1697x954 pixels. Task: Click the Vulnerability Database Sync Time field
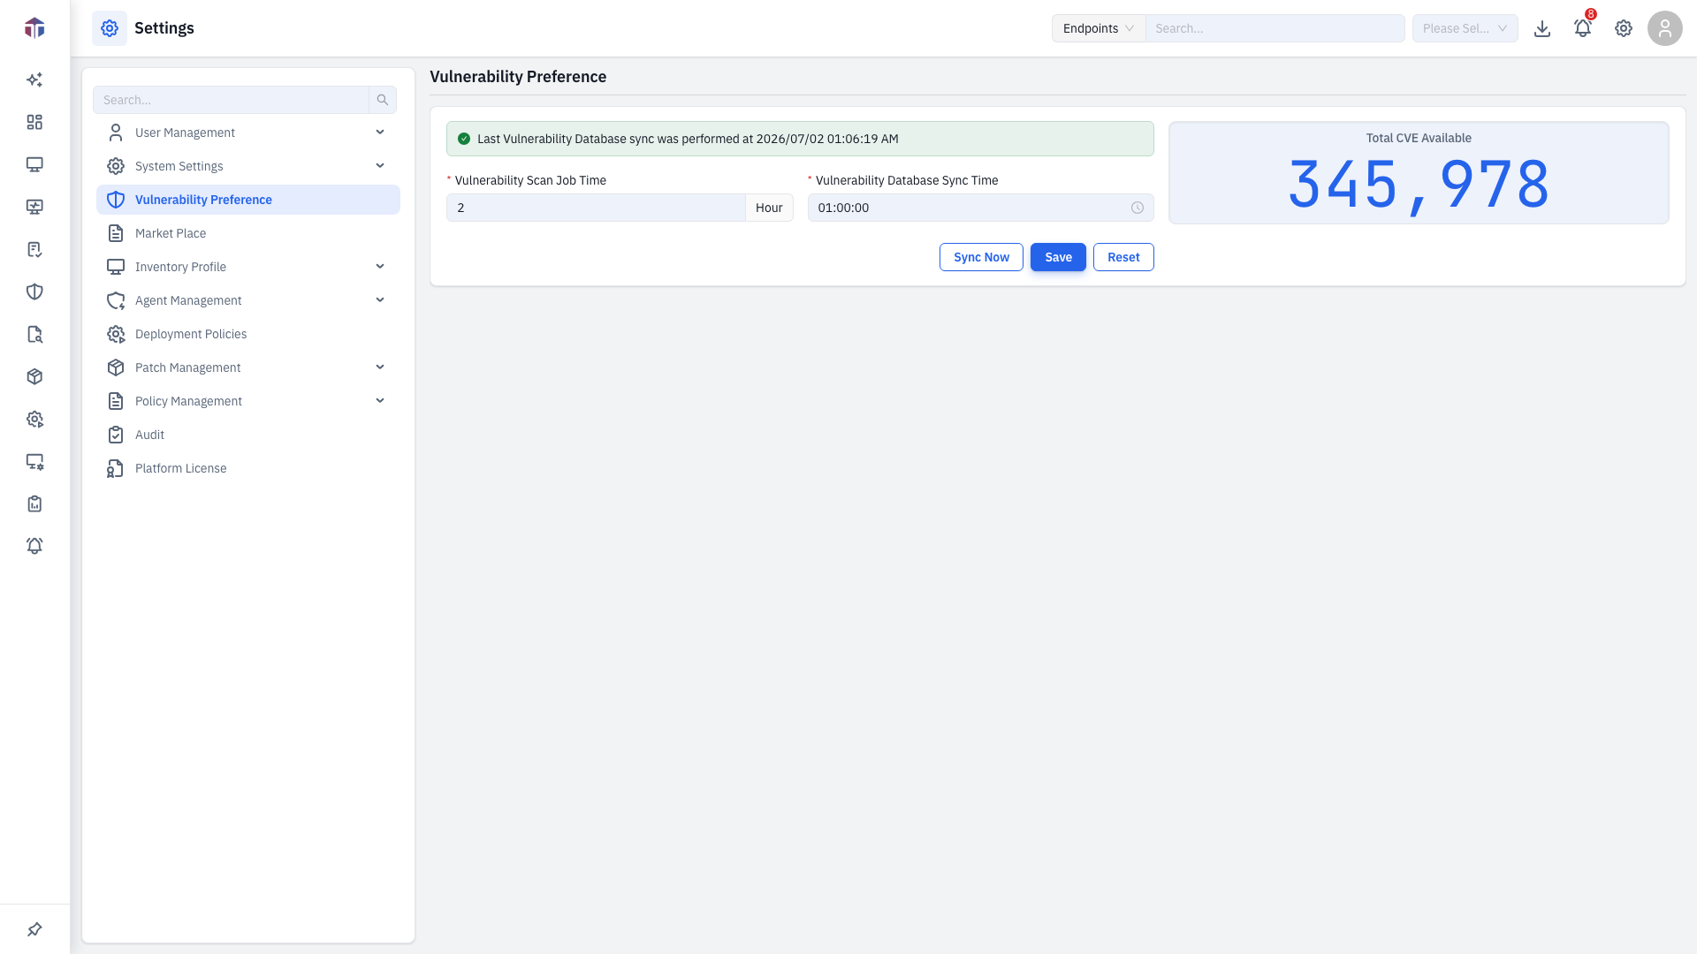pos(981,208)
